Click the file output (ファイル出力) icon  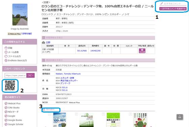[6, 56]
